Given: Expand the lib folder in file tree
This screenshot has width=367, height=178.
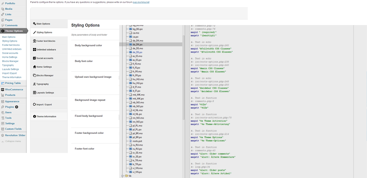Looking at the screenshot, I should [x=123, y=175].
